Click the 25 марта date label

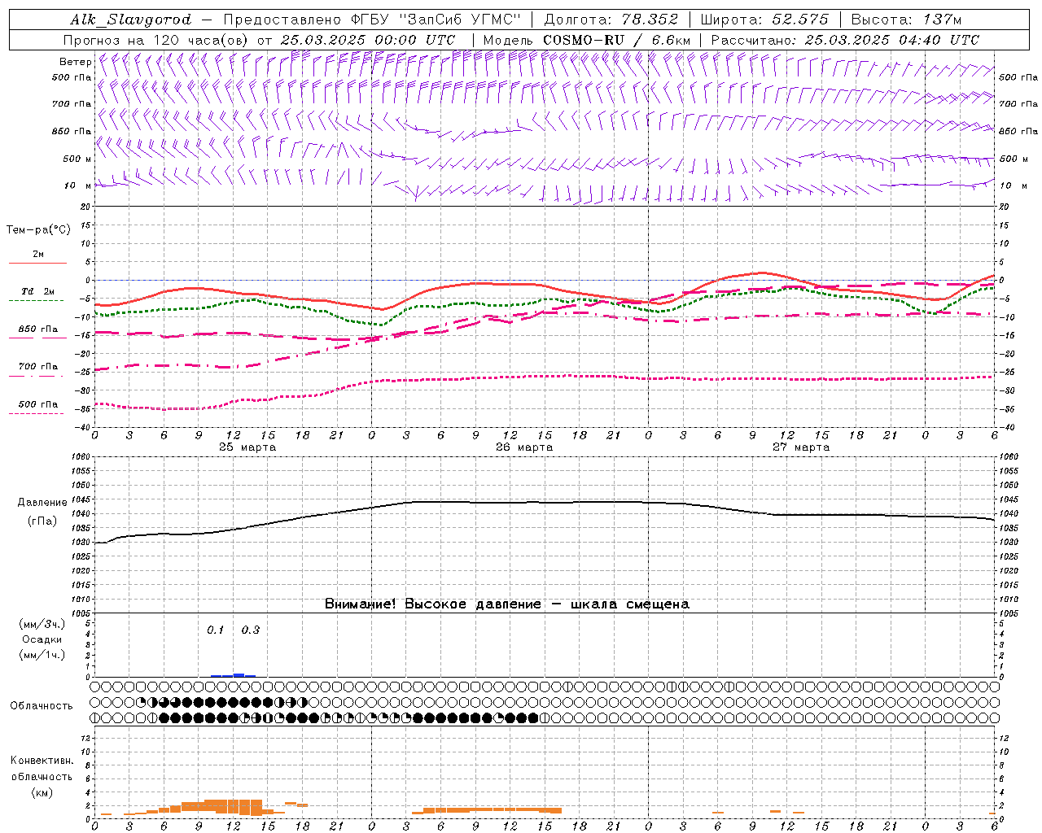tap(247, 447)
